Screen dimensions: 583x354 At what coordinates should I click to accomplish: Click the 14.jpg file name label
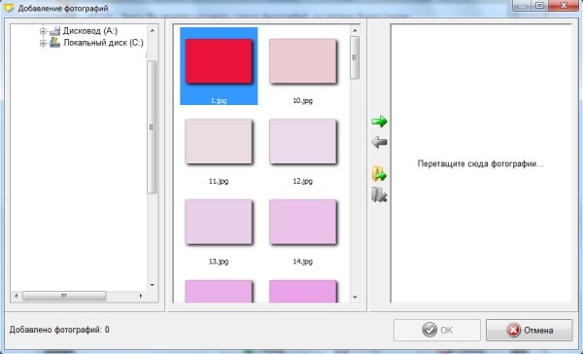click(302, 262)
